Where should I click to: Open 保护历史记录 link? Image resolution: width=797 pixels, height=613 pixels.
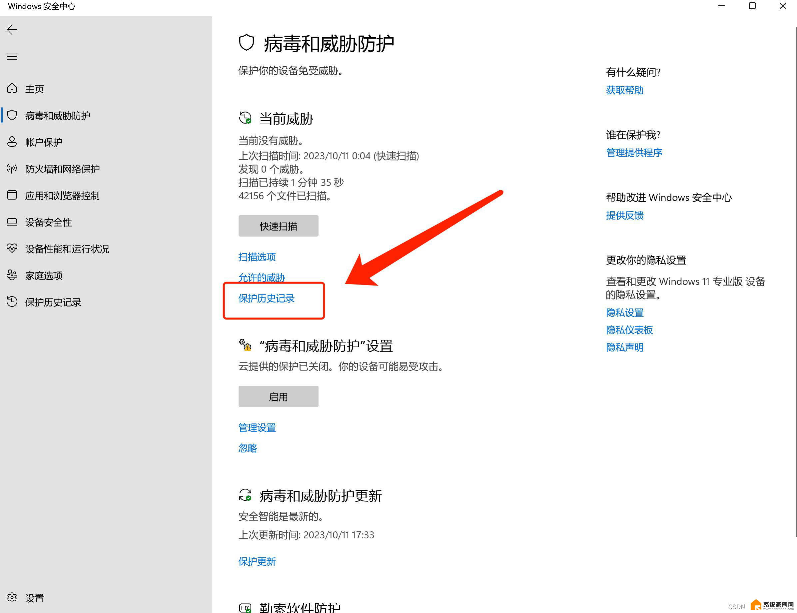point(268,298)
